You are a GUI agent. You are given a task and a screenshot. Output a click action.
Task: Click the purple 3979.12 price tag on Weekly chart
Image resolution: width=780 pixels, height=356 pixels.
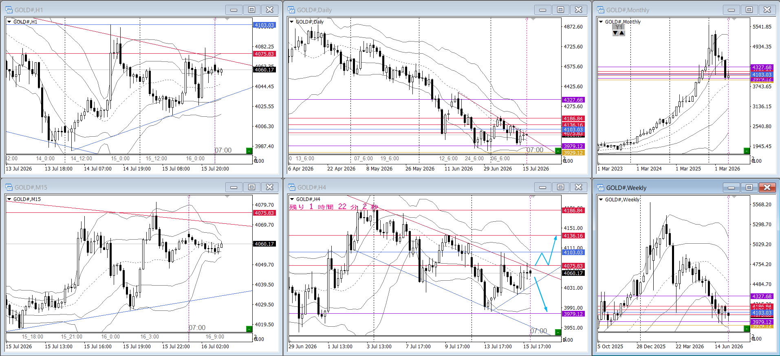762,322
